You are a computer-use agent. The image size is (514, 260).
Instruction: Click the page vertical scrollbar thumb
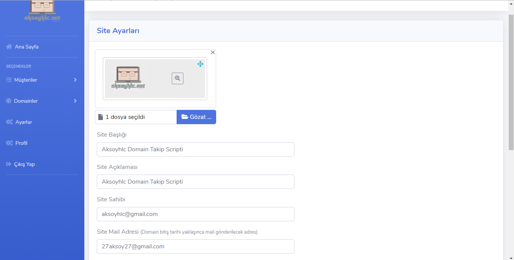[511, 82]
